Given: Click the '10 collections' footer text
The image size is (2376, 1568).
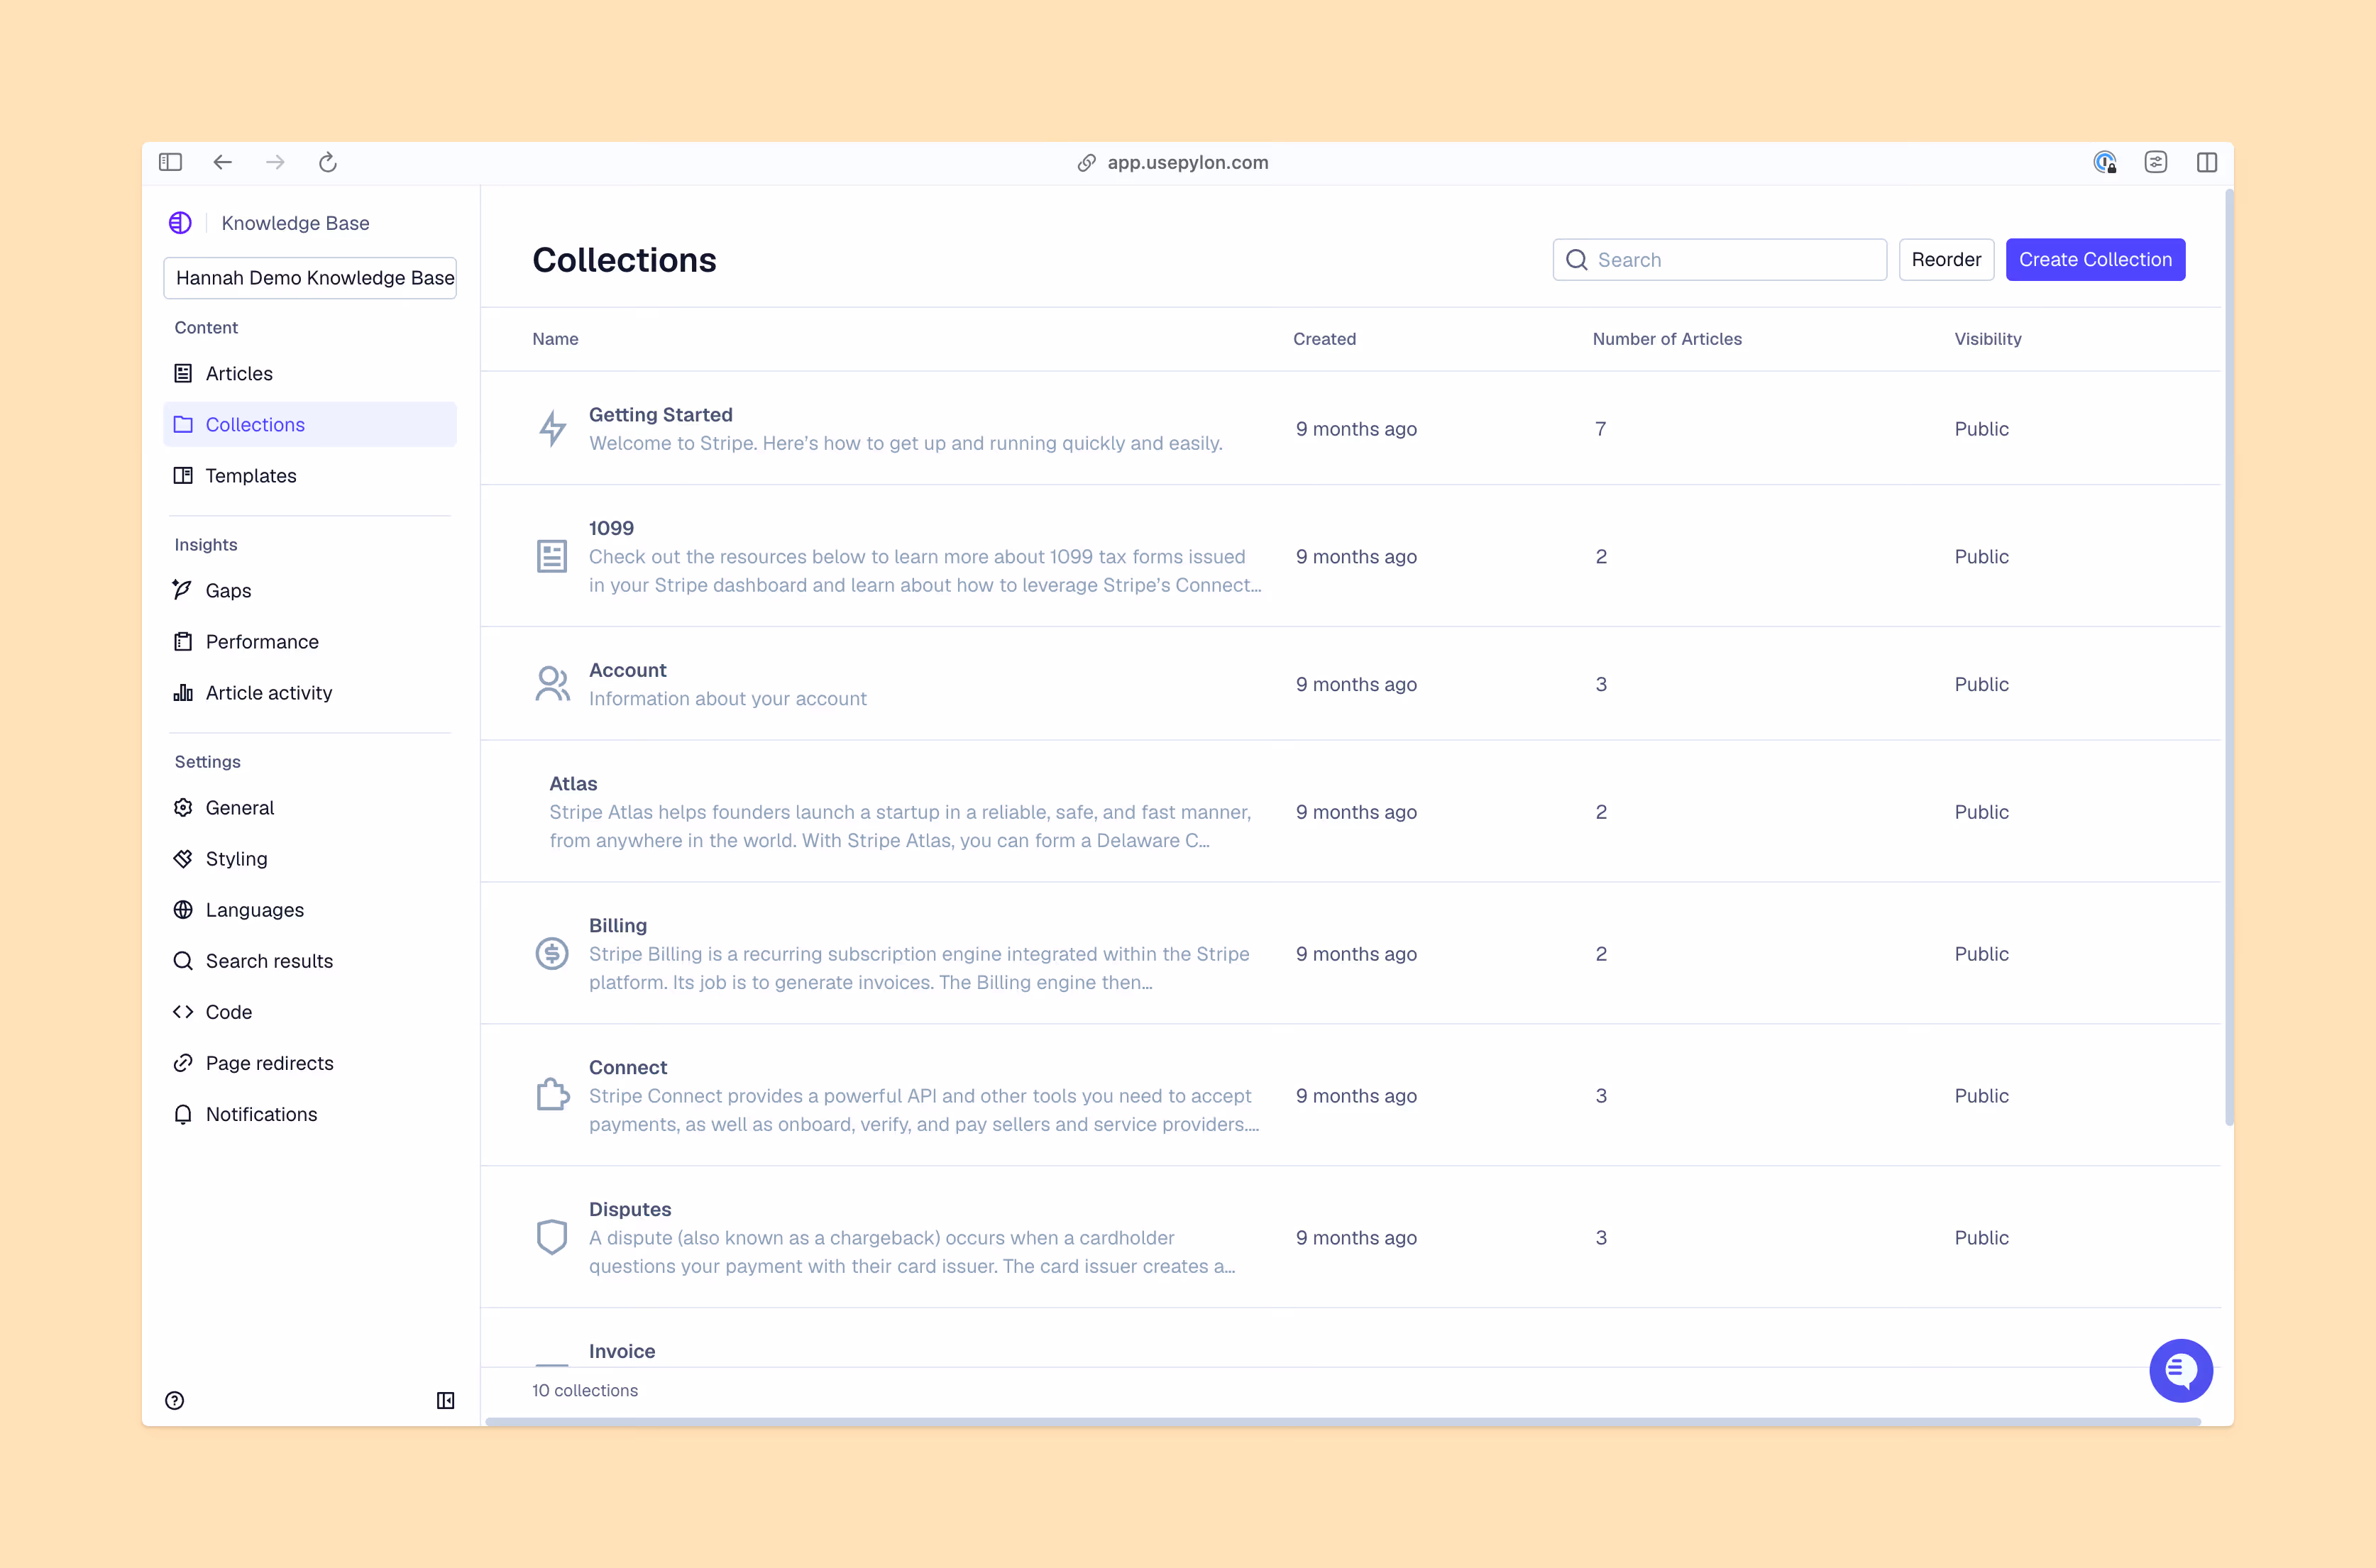Looking at the screenshot, I should 585,1390.
